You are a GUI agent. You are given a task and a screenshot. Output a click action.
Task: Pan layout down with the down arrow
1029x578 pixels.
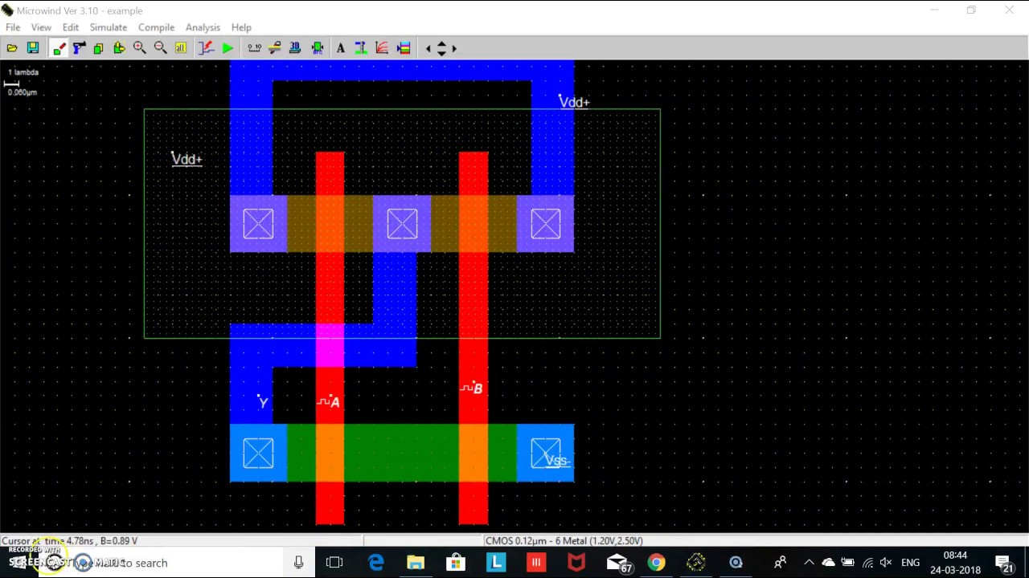point(441,53)
